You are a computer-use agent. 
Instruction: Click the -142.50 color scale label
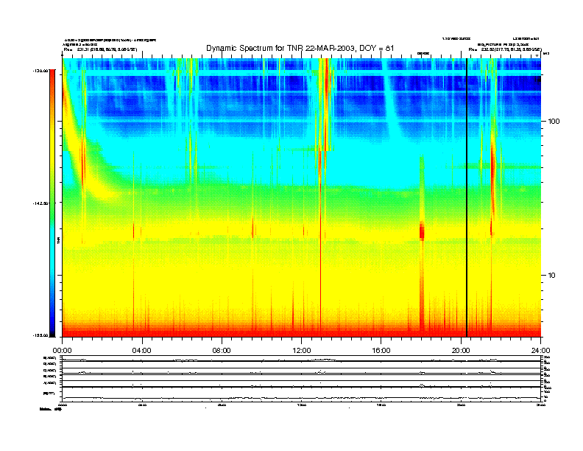[40, 203]
